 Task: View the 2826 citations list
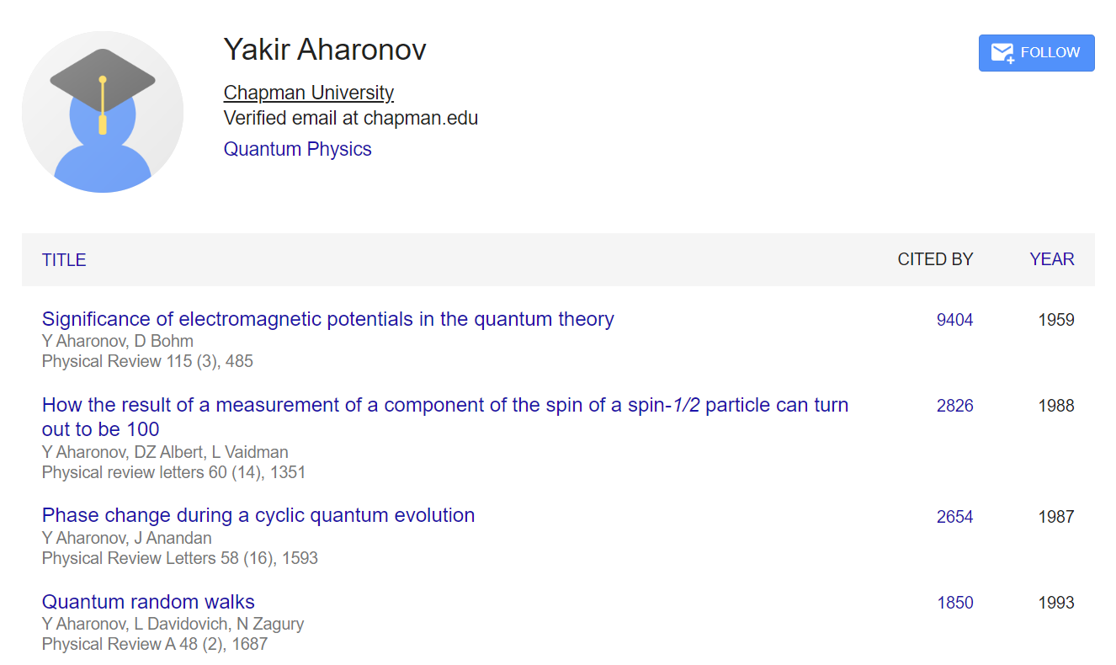point(954,406)
